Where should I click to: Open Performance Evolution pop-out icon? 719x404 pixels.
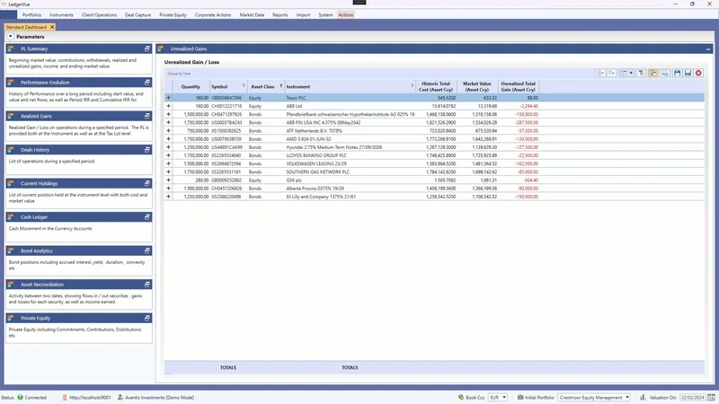[146, 83]
